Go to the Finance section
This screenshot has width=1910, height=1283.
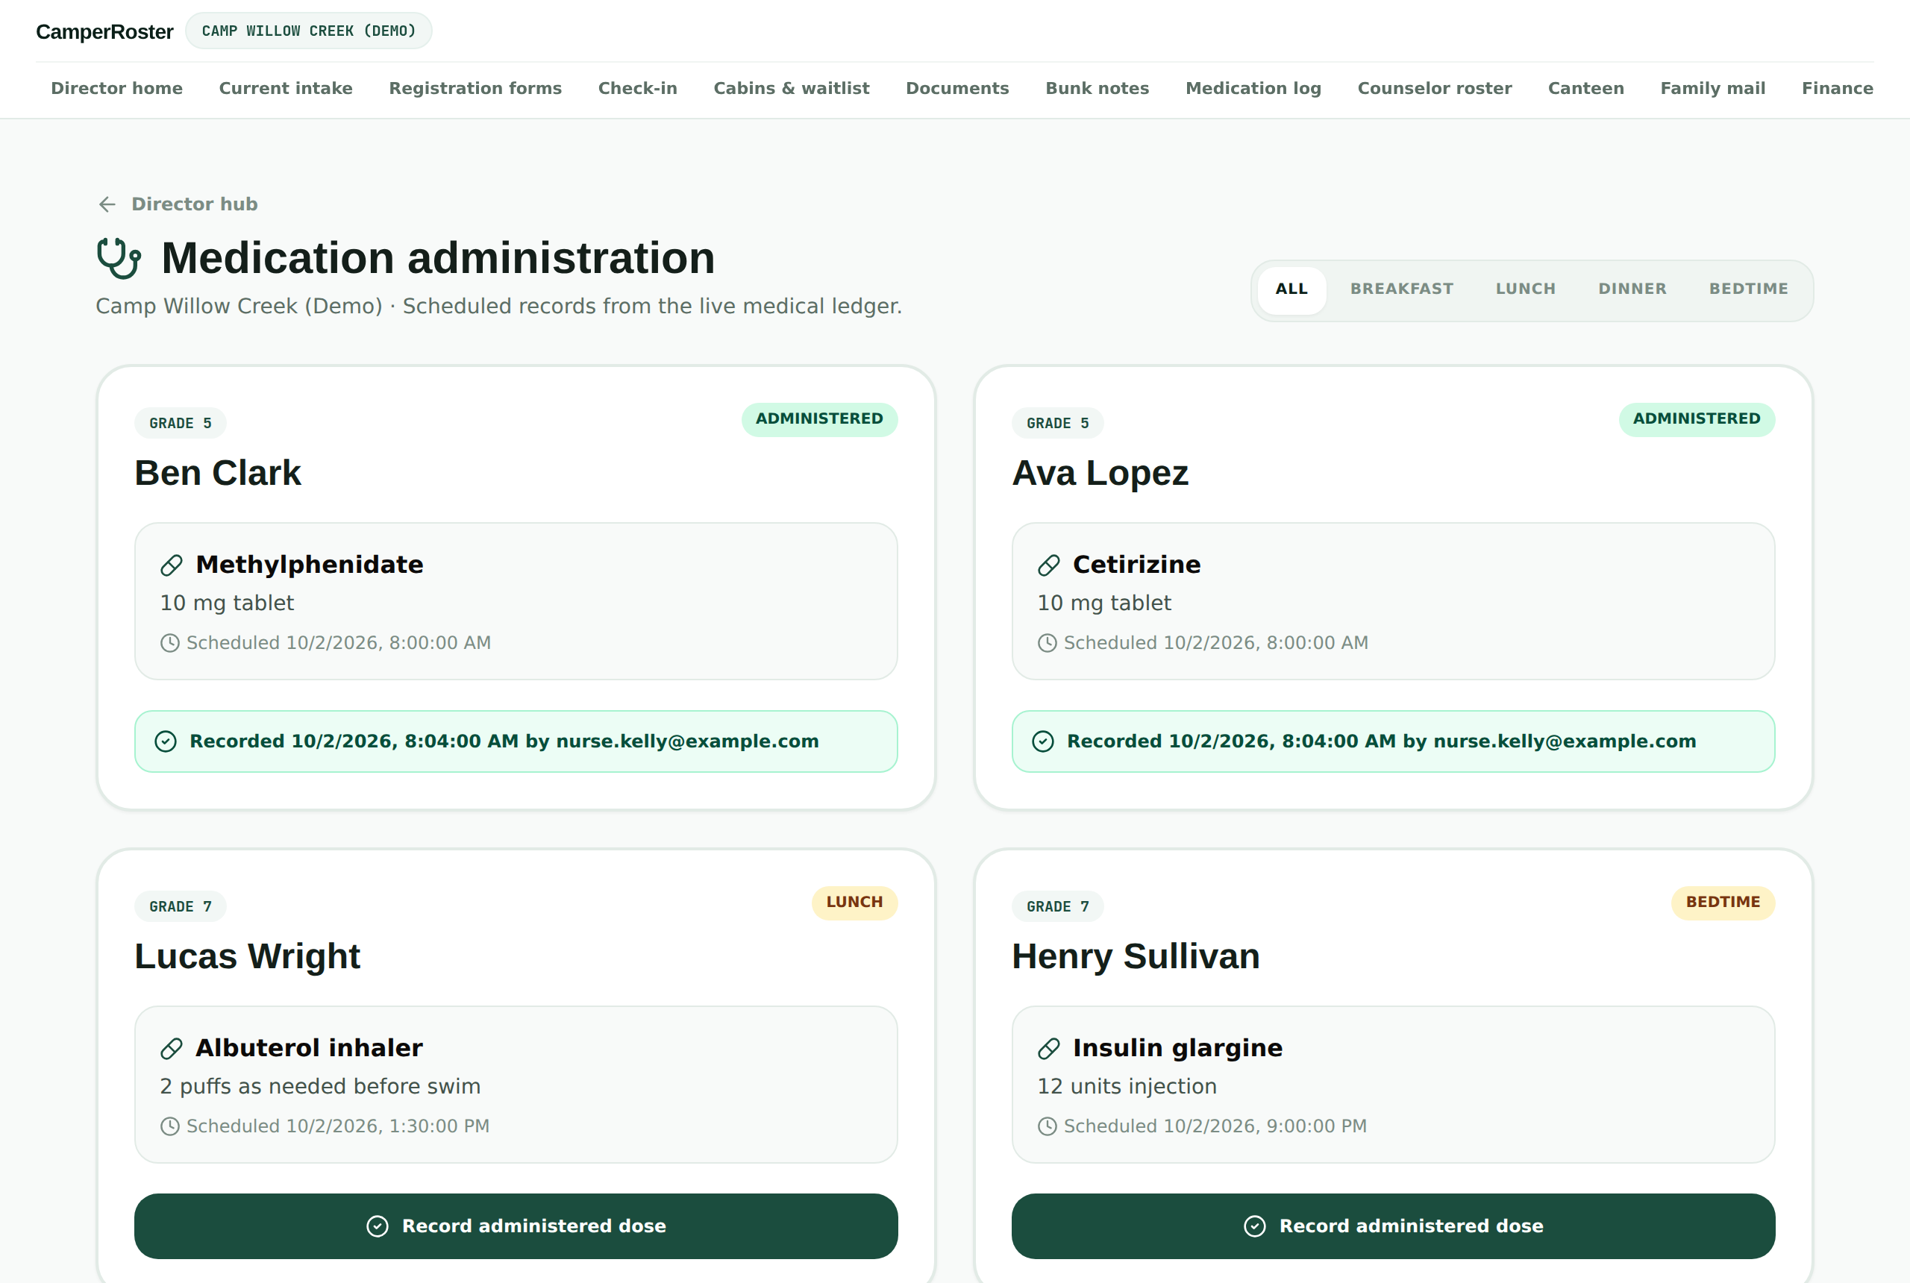(1837, 88)
